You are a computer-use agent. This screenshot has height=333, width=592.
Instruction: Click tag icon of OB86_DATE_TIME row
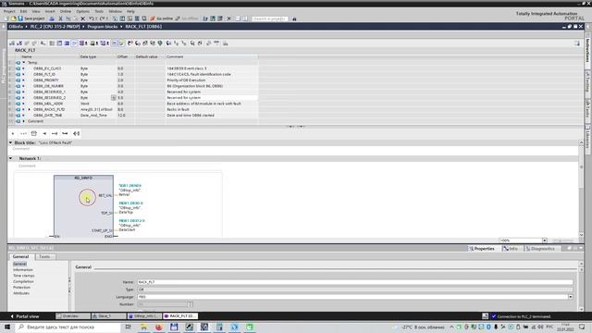[x=18, y=115]
